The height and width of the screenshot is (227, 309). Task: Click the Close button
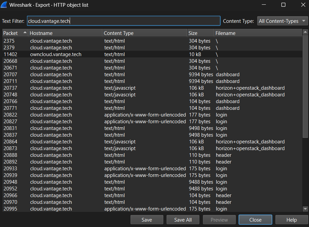tap(255, 220)
